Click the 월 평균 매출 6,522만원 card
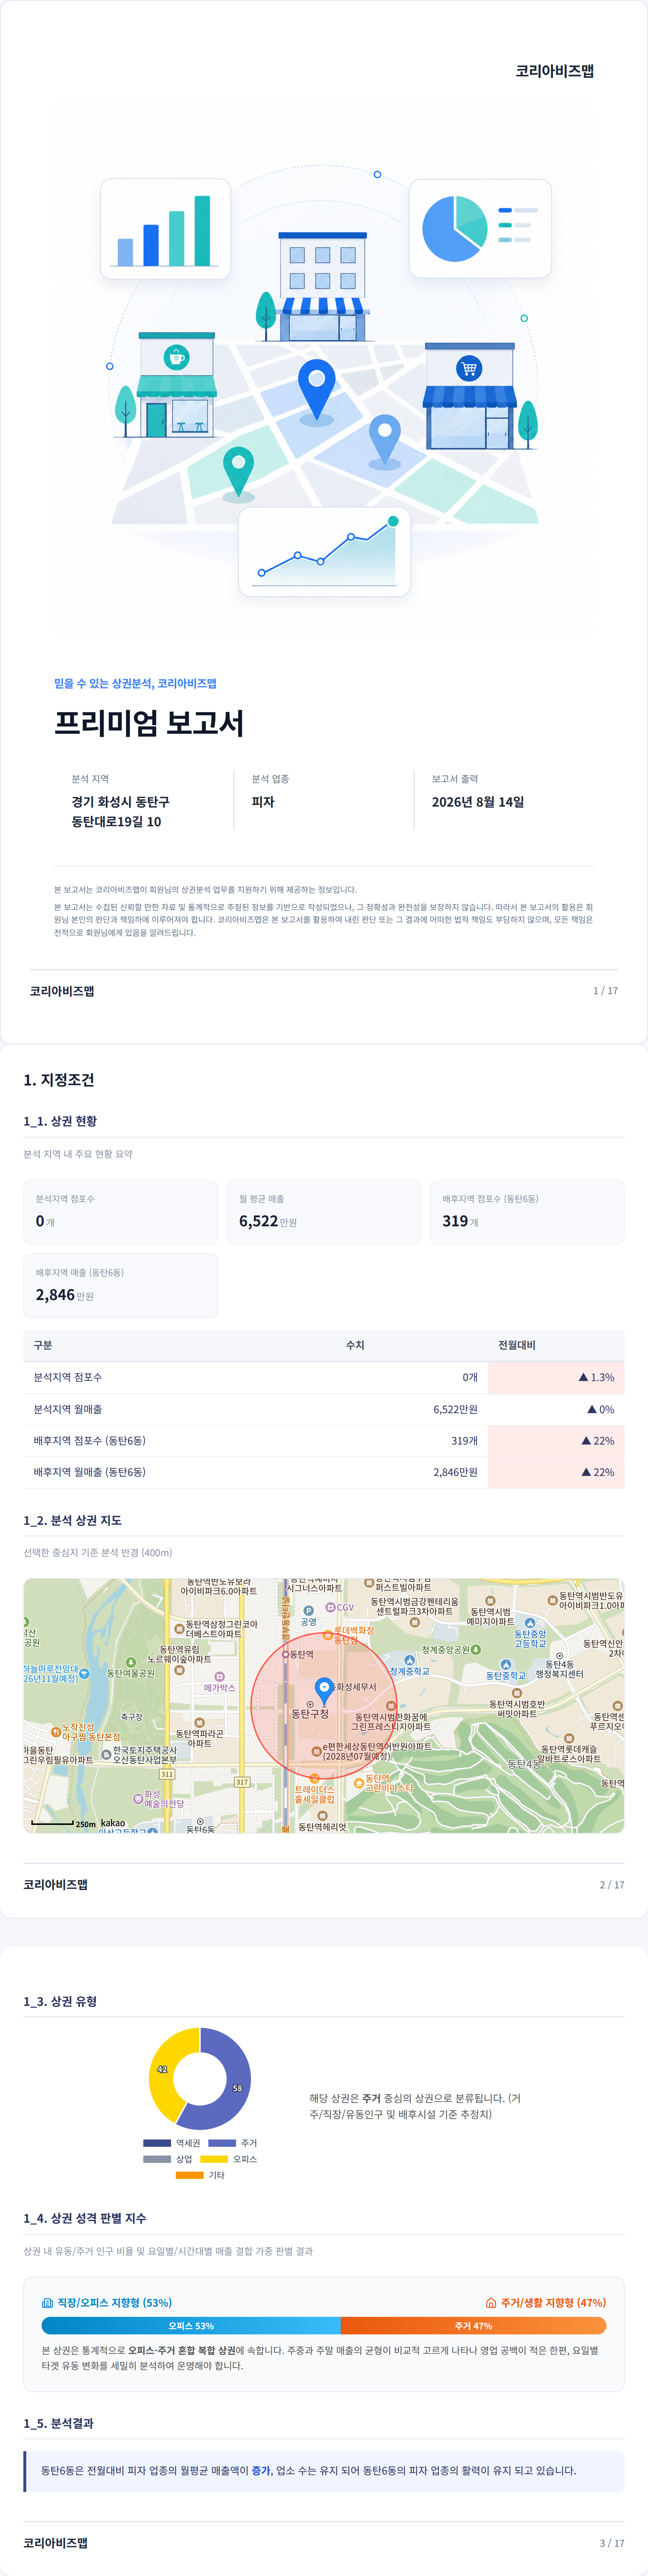Image resolution: width=648 pixels, height=2576 pixels. 324,1212
